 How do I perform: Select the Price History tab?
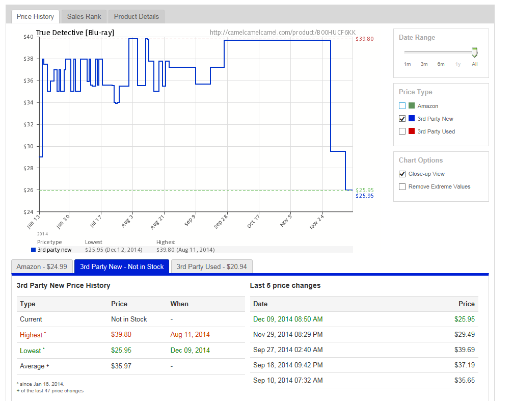pos(35,16)
